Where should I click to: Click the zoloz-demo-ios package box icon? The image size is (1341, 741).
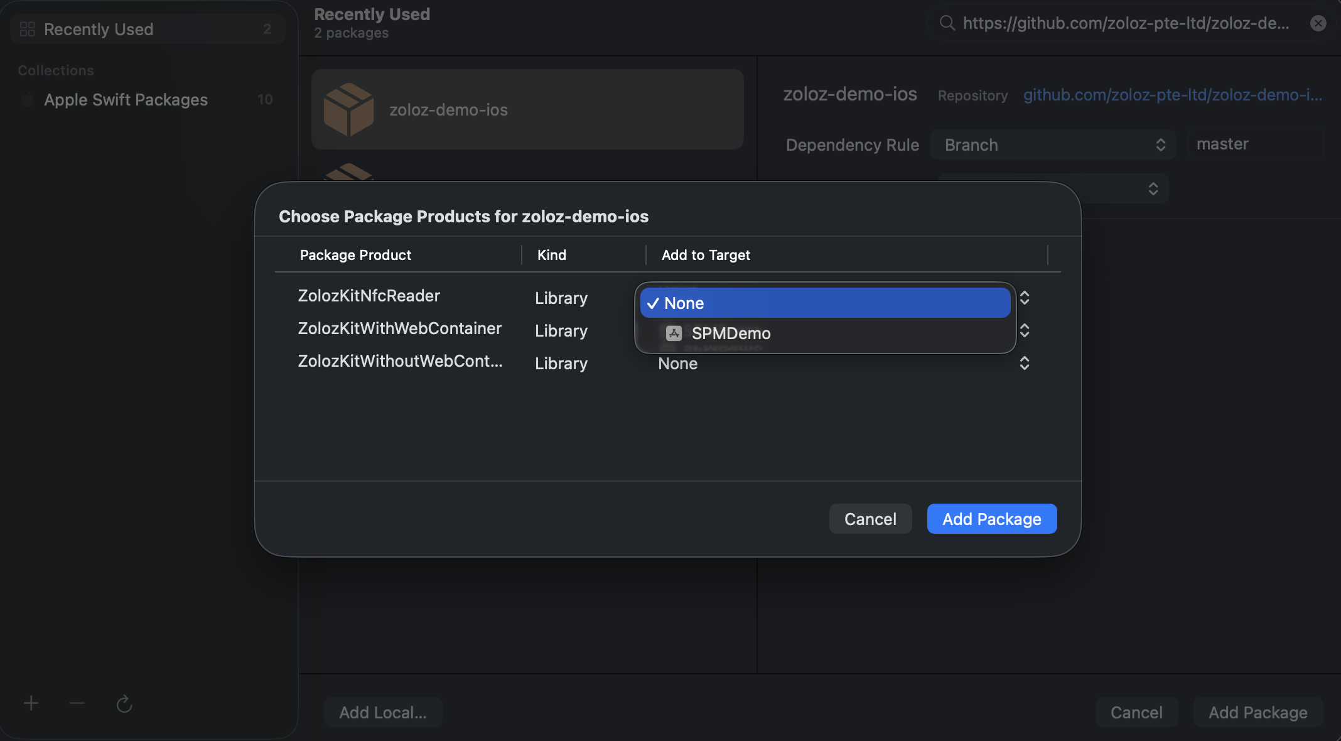tap(348, 110)
